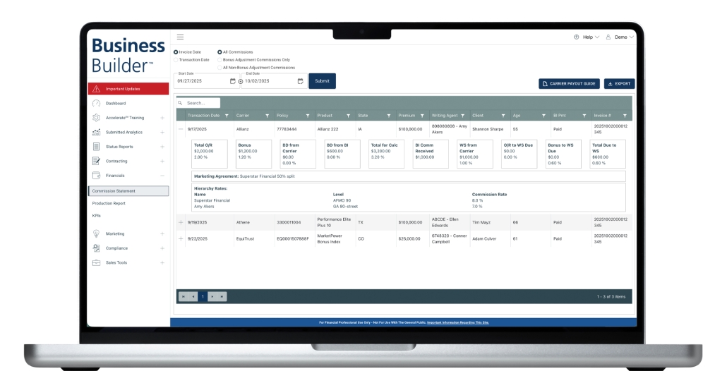Choose Bonus Adjustment Commissions Only option
Screen dimensions: 727x371
click(x=220, y=60)
